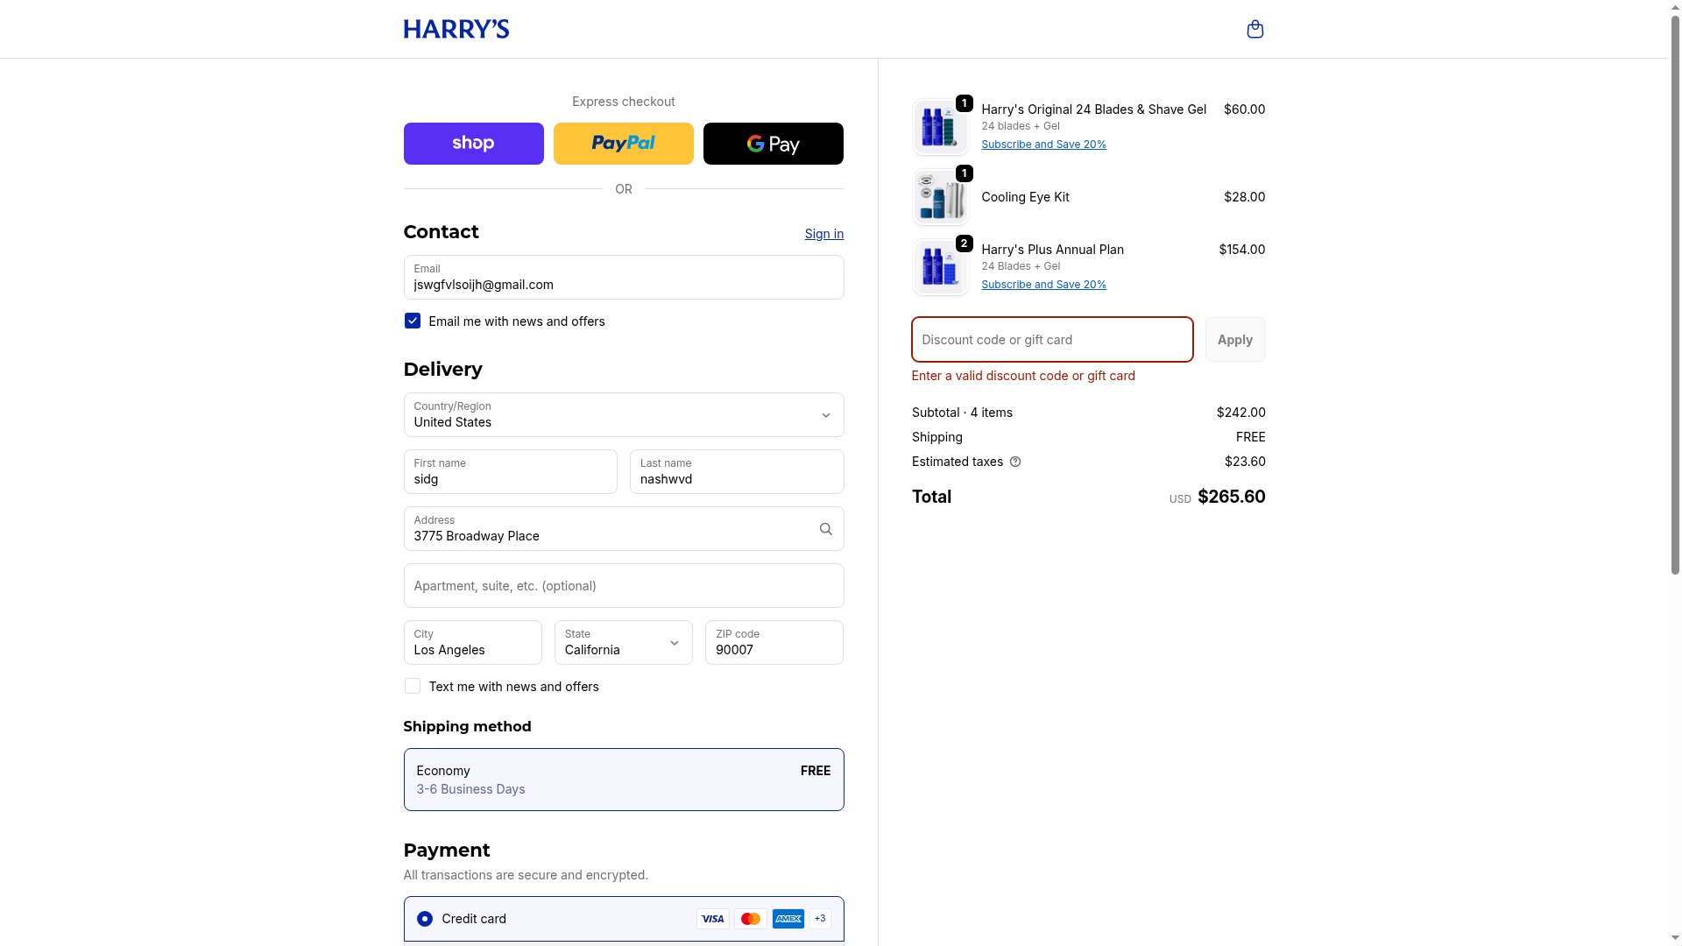Click the Cooling Eye Kit thumbnail
The height and width of the screenshot is (946, 1682).
[x=940, y=198]
